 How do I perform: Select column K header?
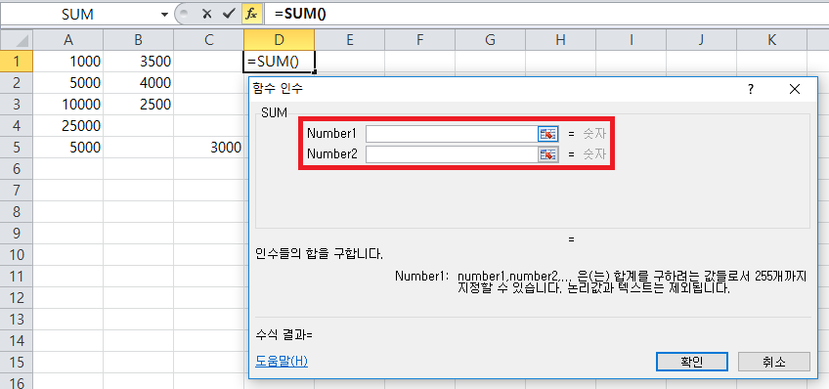pos(771,40)
